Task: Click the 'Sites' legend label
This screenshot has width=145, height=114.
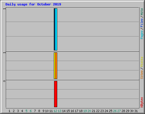Action: (142, 75)
